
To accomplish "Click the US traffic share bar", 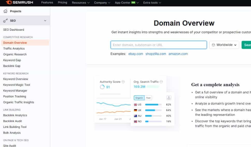I will [153, 105].
